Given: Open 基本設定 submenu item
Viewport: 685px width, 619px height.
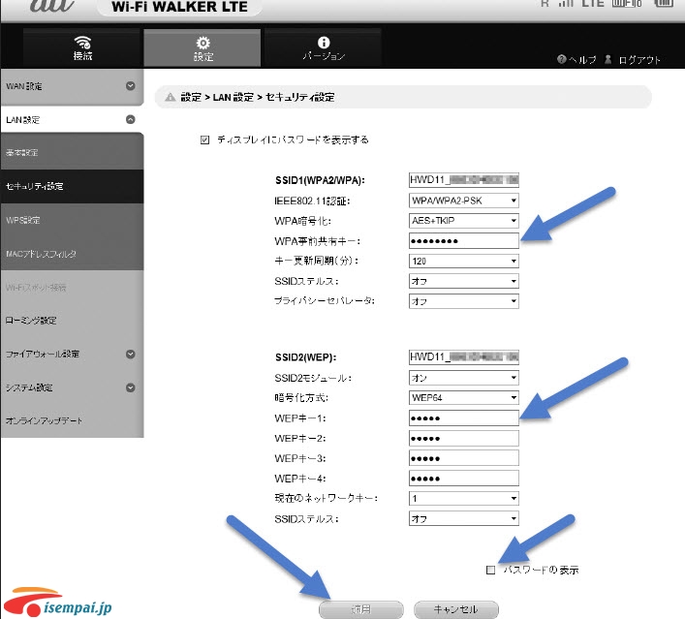Looking at the screenshot, I should click(x=72, y=152).
